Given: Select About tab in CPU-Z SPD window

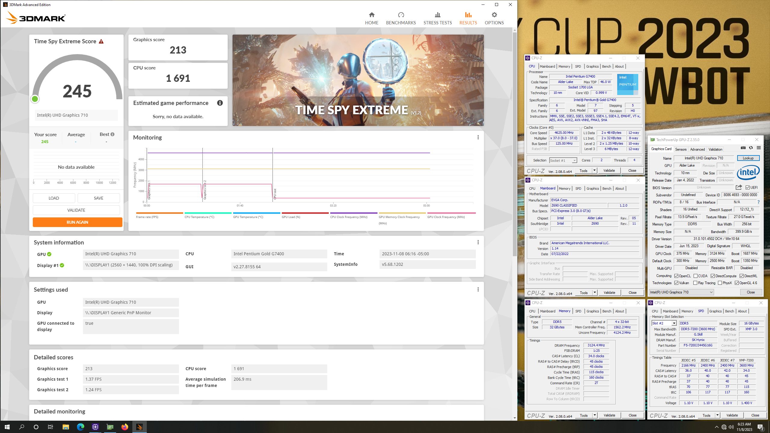Looking at the screenshot, I should click(742, 311).
